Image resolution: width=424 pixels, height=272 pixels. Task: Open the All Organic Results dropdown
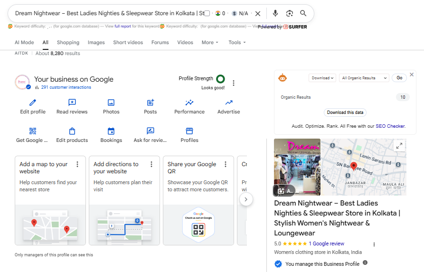(x=364, y=78)
